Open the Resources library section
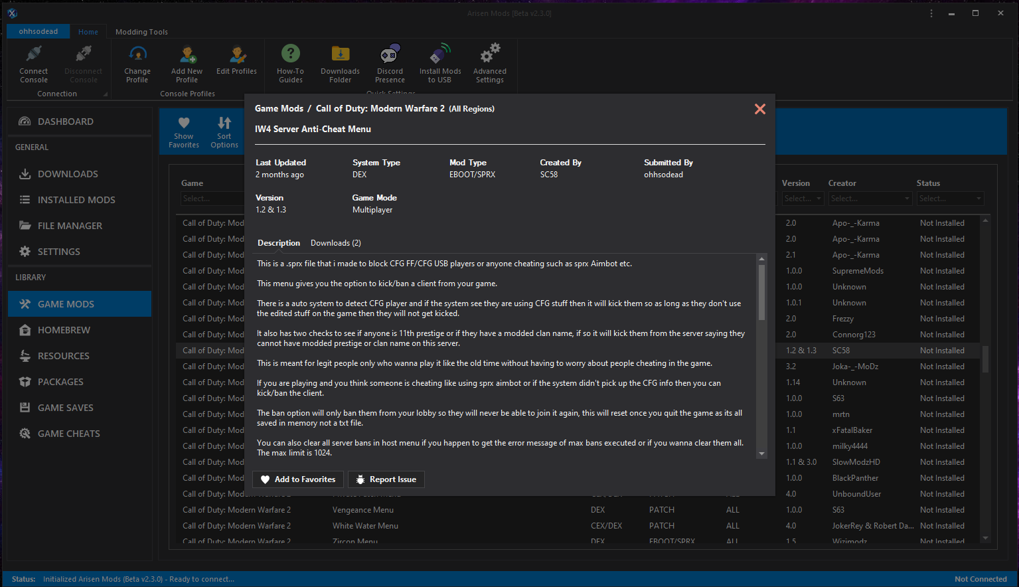The height and width of the screenshot is (587, 1019). pyautogui.click(x=80, y=356)
